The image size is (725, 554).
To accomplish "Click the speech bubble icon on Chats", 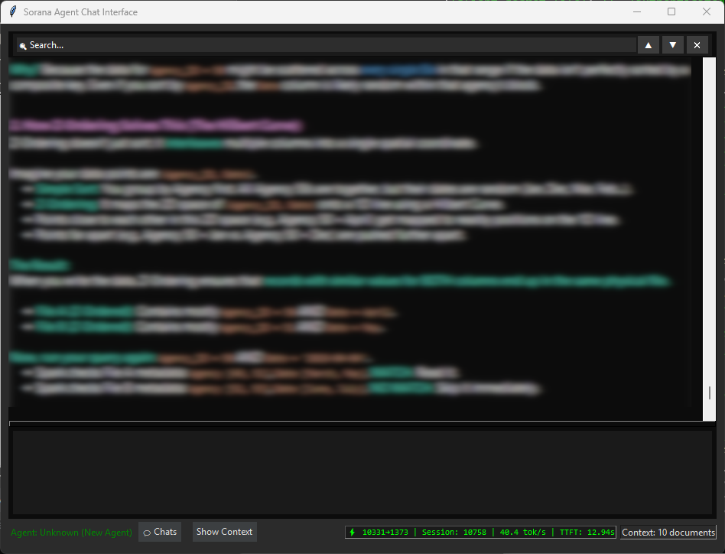I will point(147,533).
